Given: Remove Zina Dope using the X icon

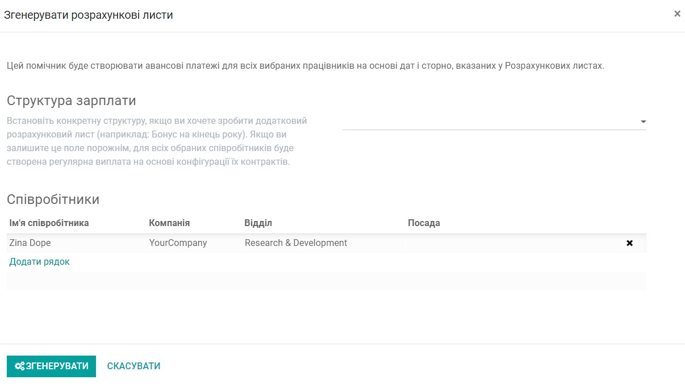Looking at the screenshot, I should pyautogui.click(x=629, y=243).
